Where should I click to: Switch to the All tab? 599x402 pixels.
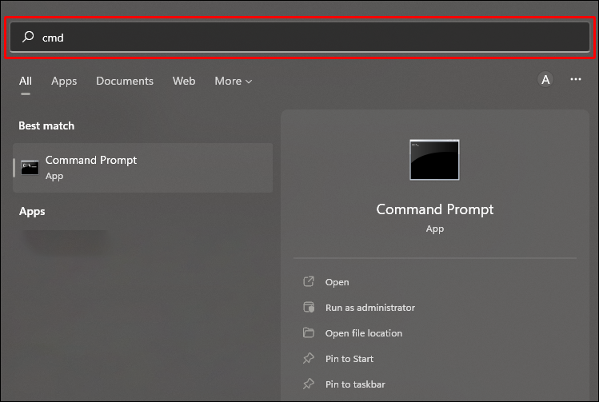(26, 81)
